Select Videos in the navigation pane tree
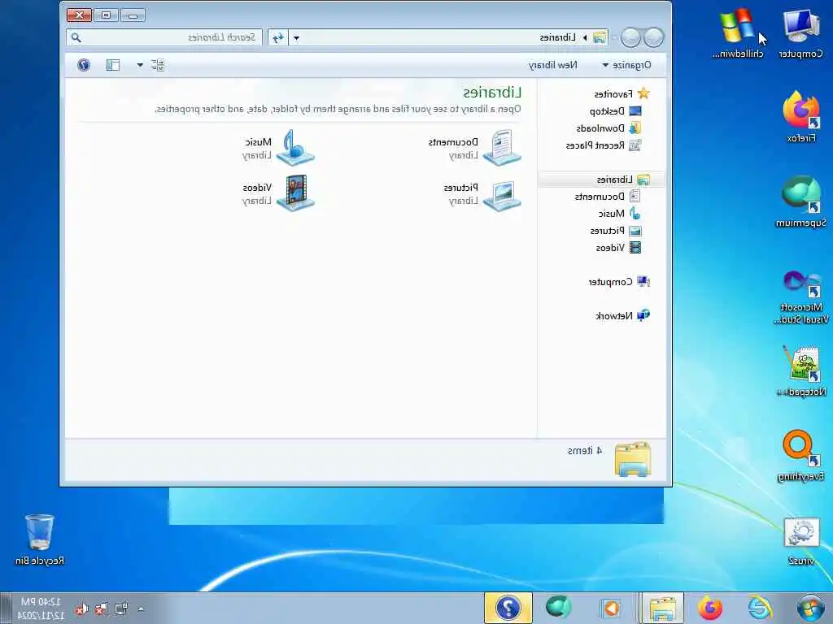 618,248
